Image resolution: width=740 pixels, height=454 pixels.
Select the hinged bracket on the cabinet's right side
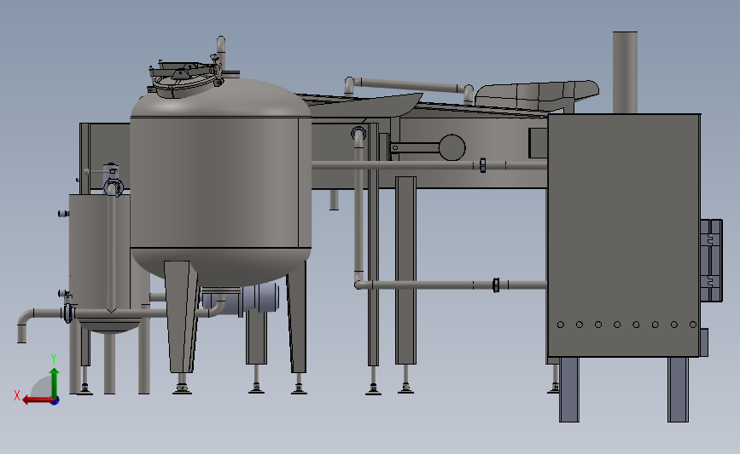click(x=711, y=260)
